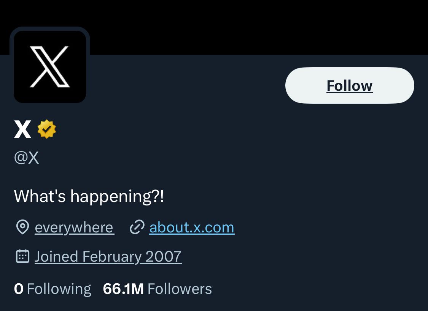The height and width of the screenshot is (311, 428).
Task: Click the everywhere location text
Action: (74, 227)
